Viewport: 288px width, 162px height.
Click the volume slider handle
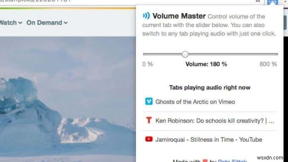click(x=185, y=54)
